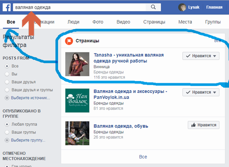The image size is (229, 167).
Task: Open Валяная одежда, обувь thumbnail photo
Action: (x=77, y=133)
